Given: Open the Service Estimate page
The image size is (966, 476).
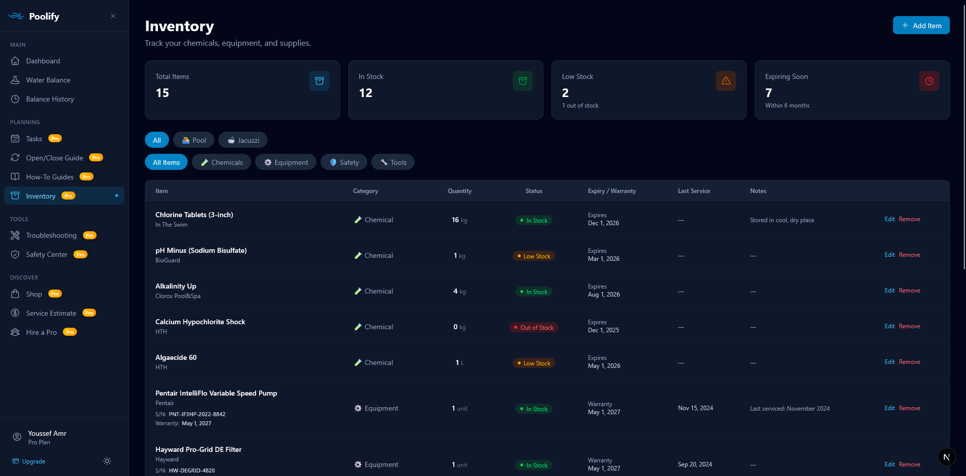Looking at the screenshot, I should (x=64, y=313).
